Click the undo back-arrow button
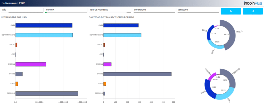Image resolution: width=264 pixels, height=105 pixels. coord(231,11)
